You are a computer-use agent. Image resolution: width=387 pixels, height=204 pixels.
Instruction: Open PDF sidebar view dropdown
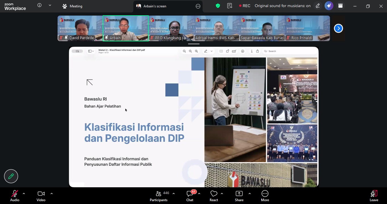(91, 51)
